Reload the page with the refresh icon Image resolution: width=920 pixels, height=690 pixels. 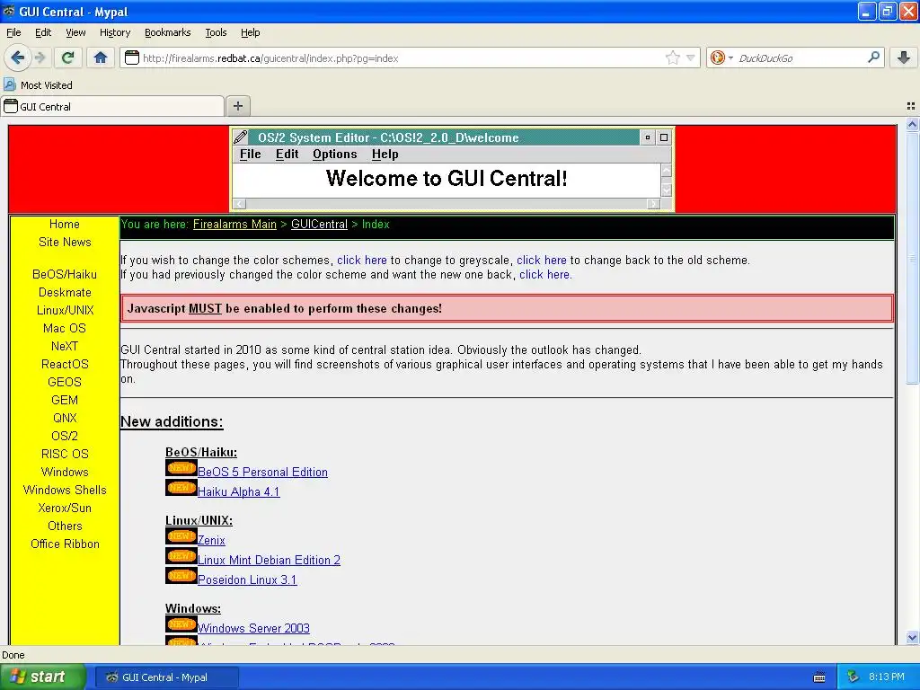tap(68, 57)
